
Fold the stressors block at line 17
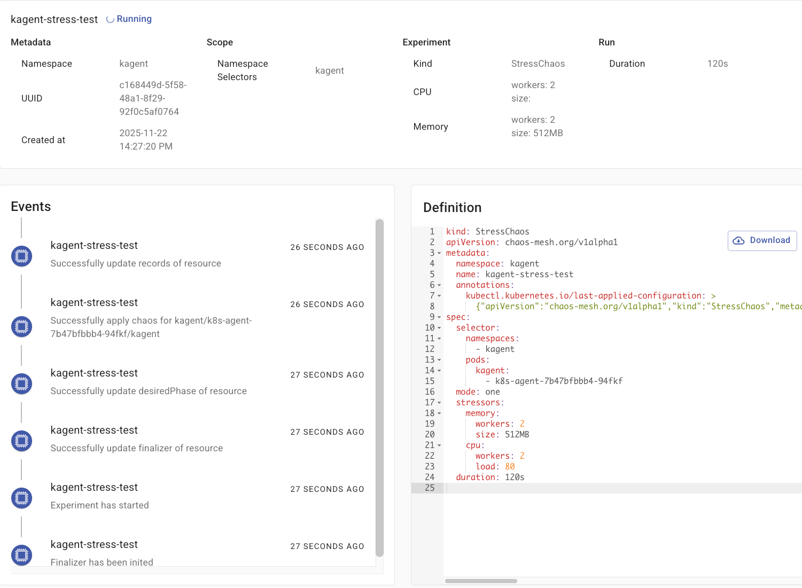pyautogui.click(x=439, y=403)
